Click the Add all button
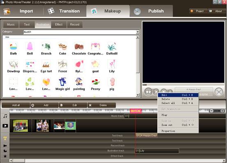This screenshot has width=227, height=163. [x=16, y=105]
